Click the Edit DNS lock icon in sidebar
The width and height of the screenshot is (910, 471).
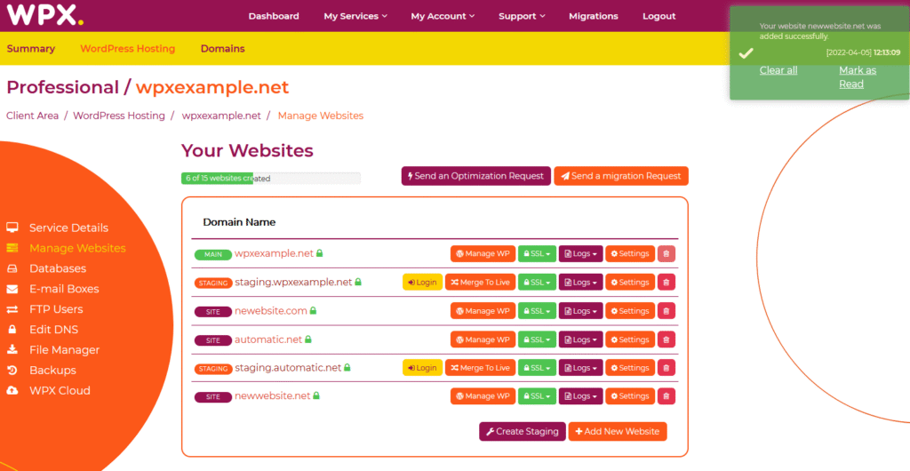(x=12, y=330)
